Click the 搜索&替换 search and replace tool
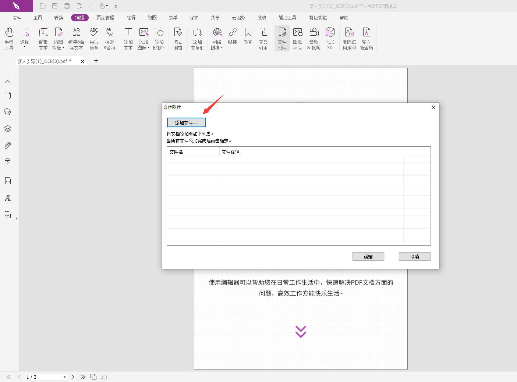Viewport: 517px width, 382px height. tap(109, 37)
